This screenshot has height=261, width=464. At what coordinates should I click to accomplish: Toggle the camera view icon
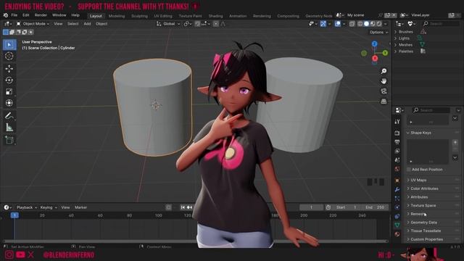384,91
